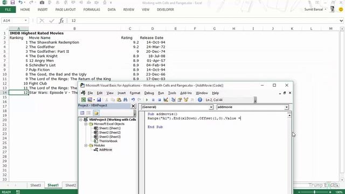Image resolution: width=345 pixels, height=194 pixels.
Task: Click column B header in Excel
Action: (x=74, y=29)
